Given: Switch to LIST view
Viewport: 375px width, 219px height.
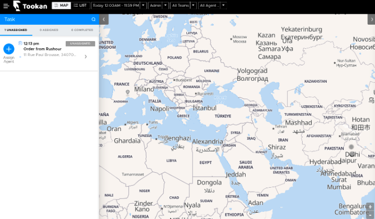Looking at the screenshot, I should pyautogui.click(x=80, y=6).
